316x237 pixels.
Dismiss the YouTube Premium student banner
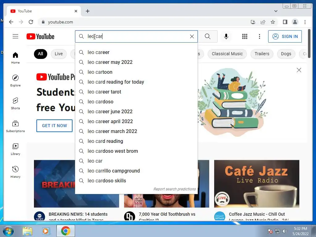299,70
